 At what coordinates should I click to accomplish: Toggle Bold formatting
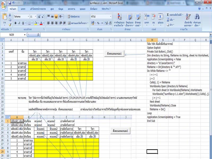[x=16, y=23]
